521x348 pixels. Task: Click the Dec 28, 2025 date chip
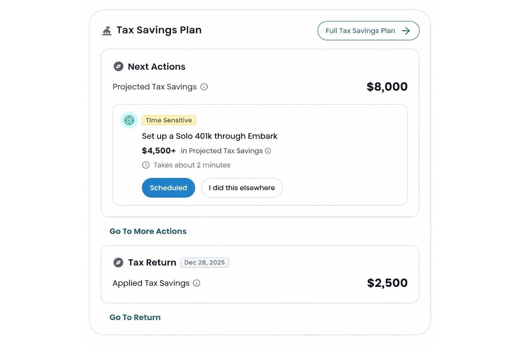204,262
